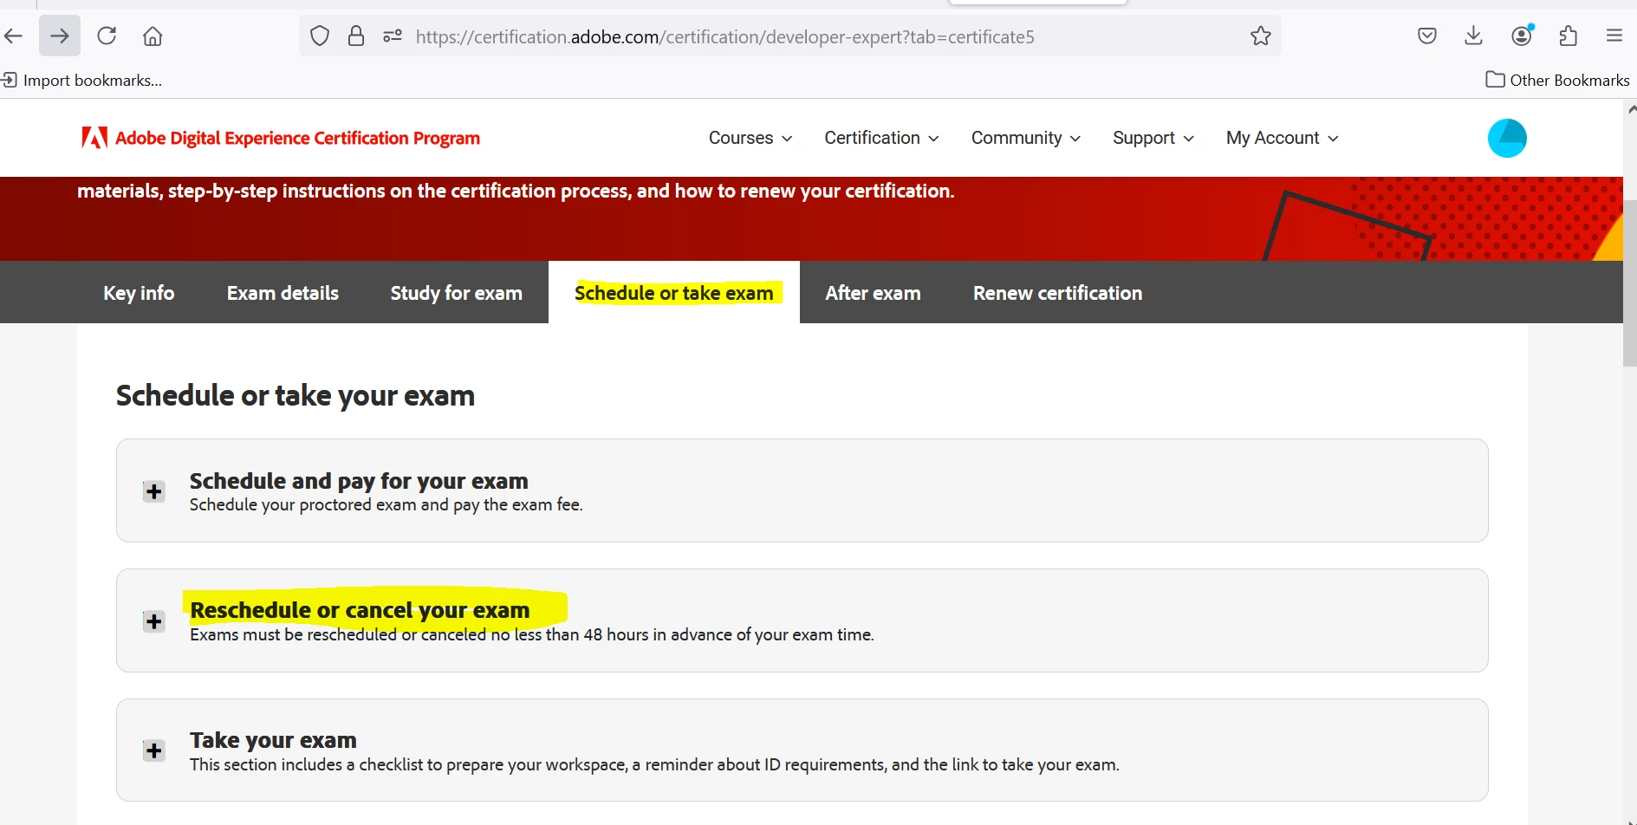Open the Other Bookmarks folder
The width and height of the screenshot is (1637, 825).
1557,80
